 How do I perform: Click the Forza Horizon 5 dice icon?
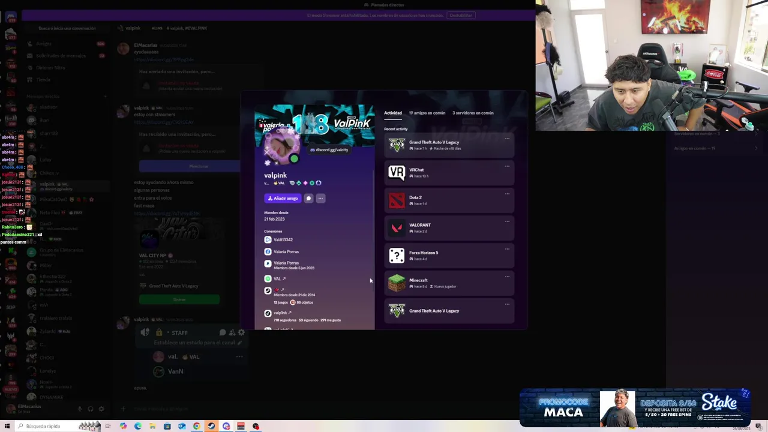(x=397, y=256)
